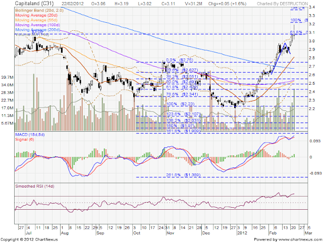323x242 pixels.
Task: Select the MACD (18d,8d) indicator label
Action: click(x=30, y=135)
